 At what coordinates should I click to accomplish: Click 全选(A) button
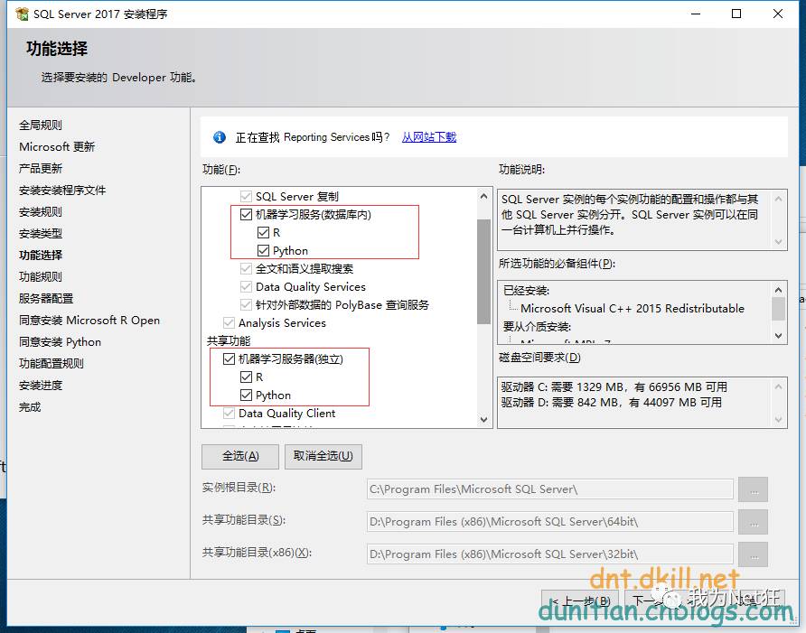[240, 456]
